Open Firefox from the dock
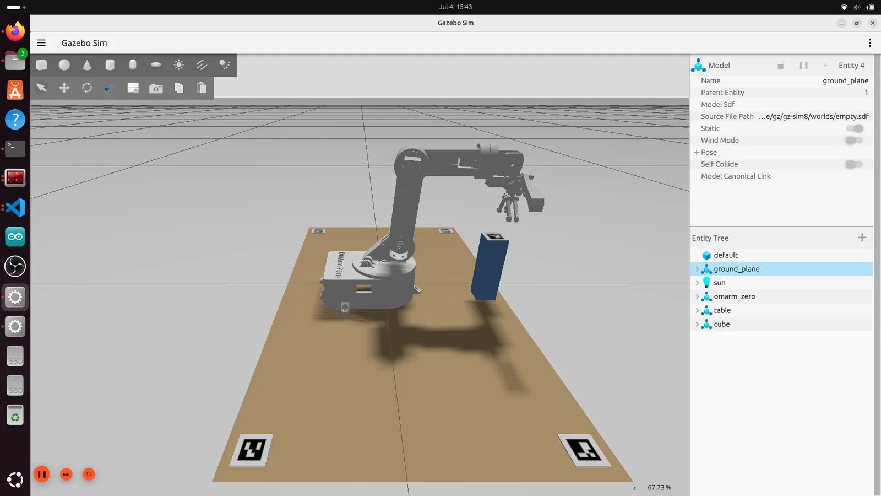 click(x=15, y=31)
